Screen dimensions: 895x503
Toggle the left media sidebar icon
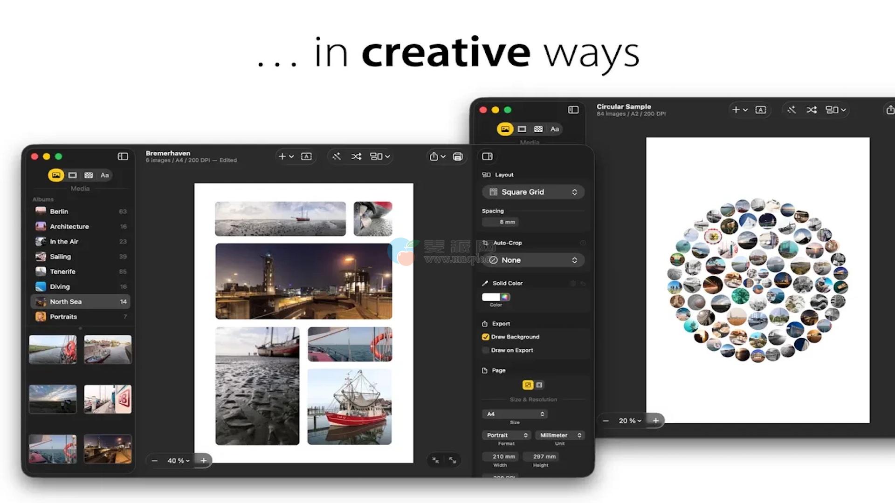pyautogui.click(x=123, y=156)
